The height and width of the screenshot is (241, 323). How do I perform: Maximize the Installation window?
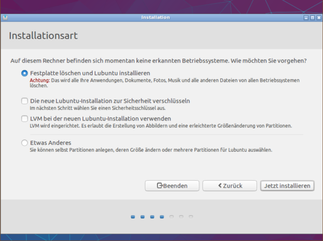pos(312,18)
